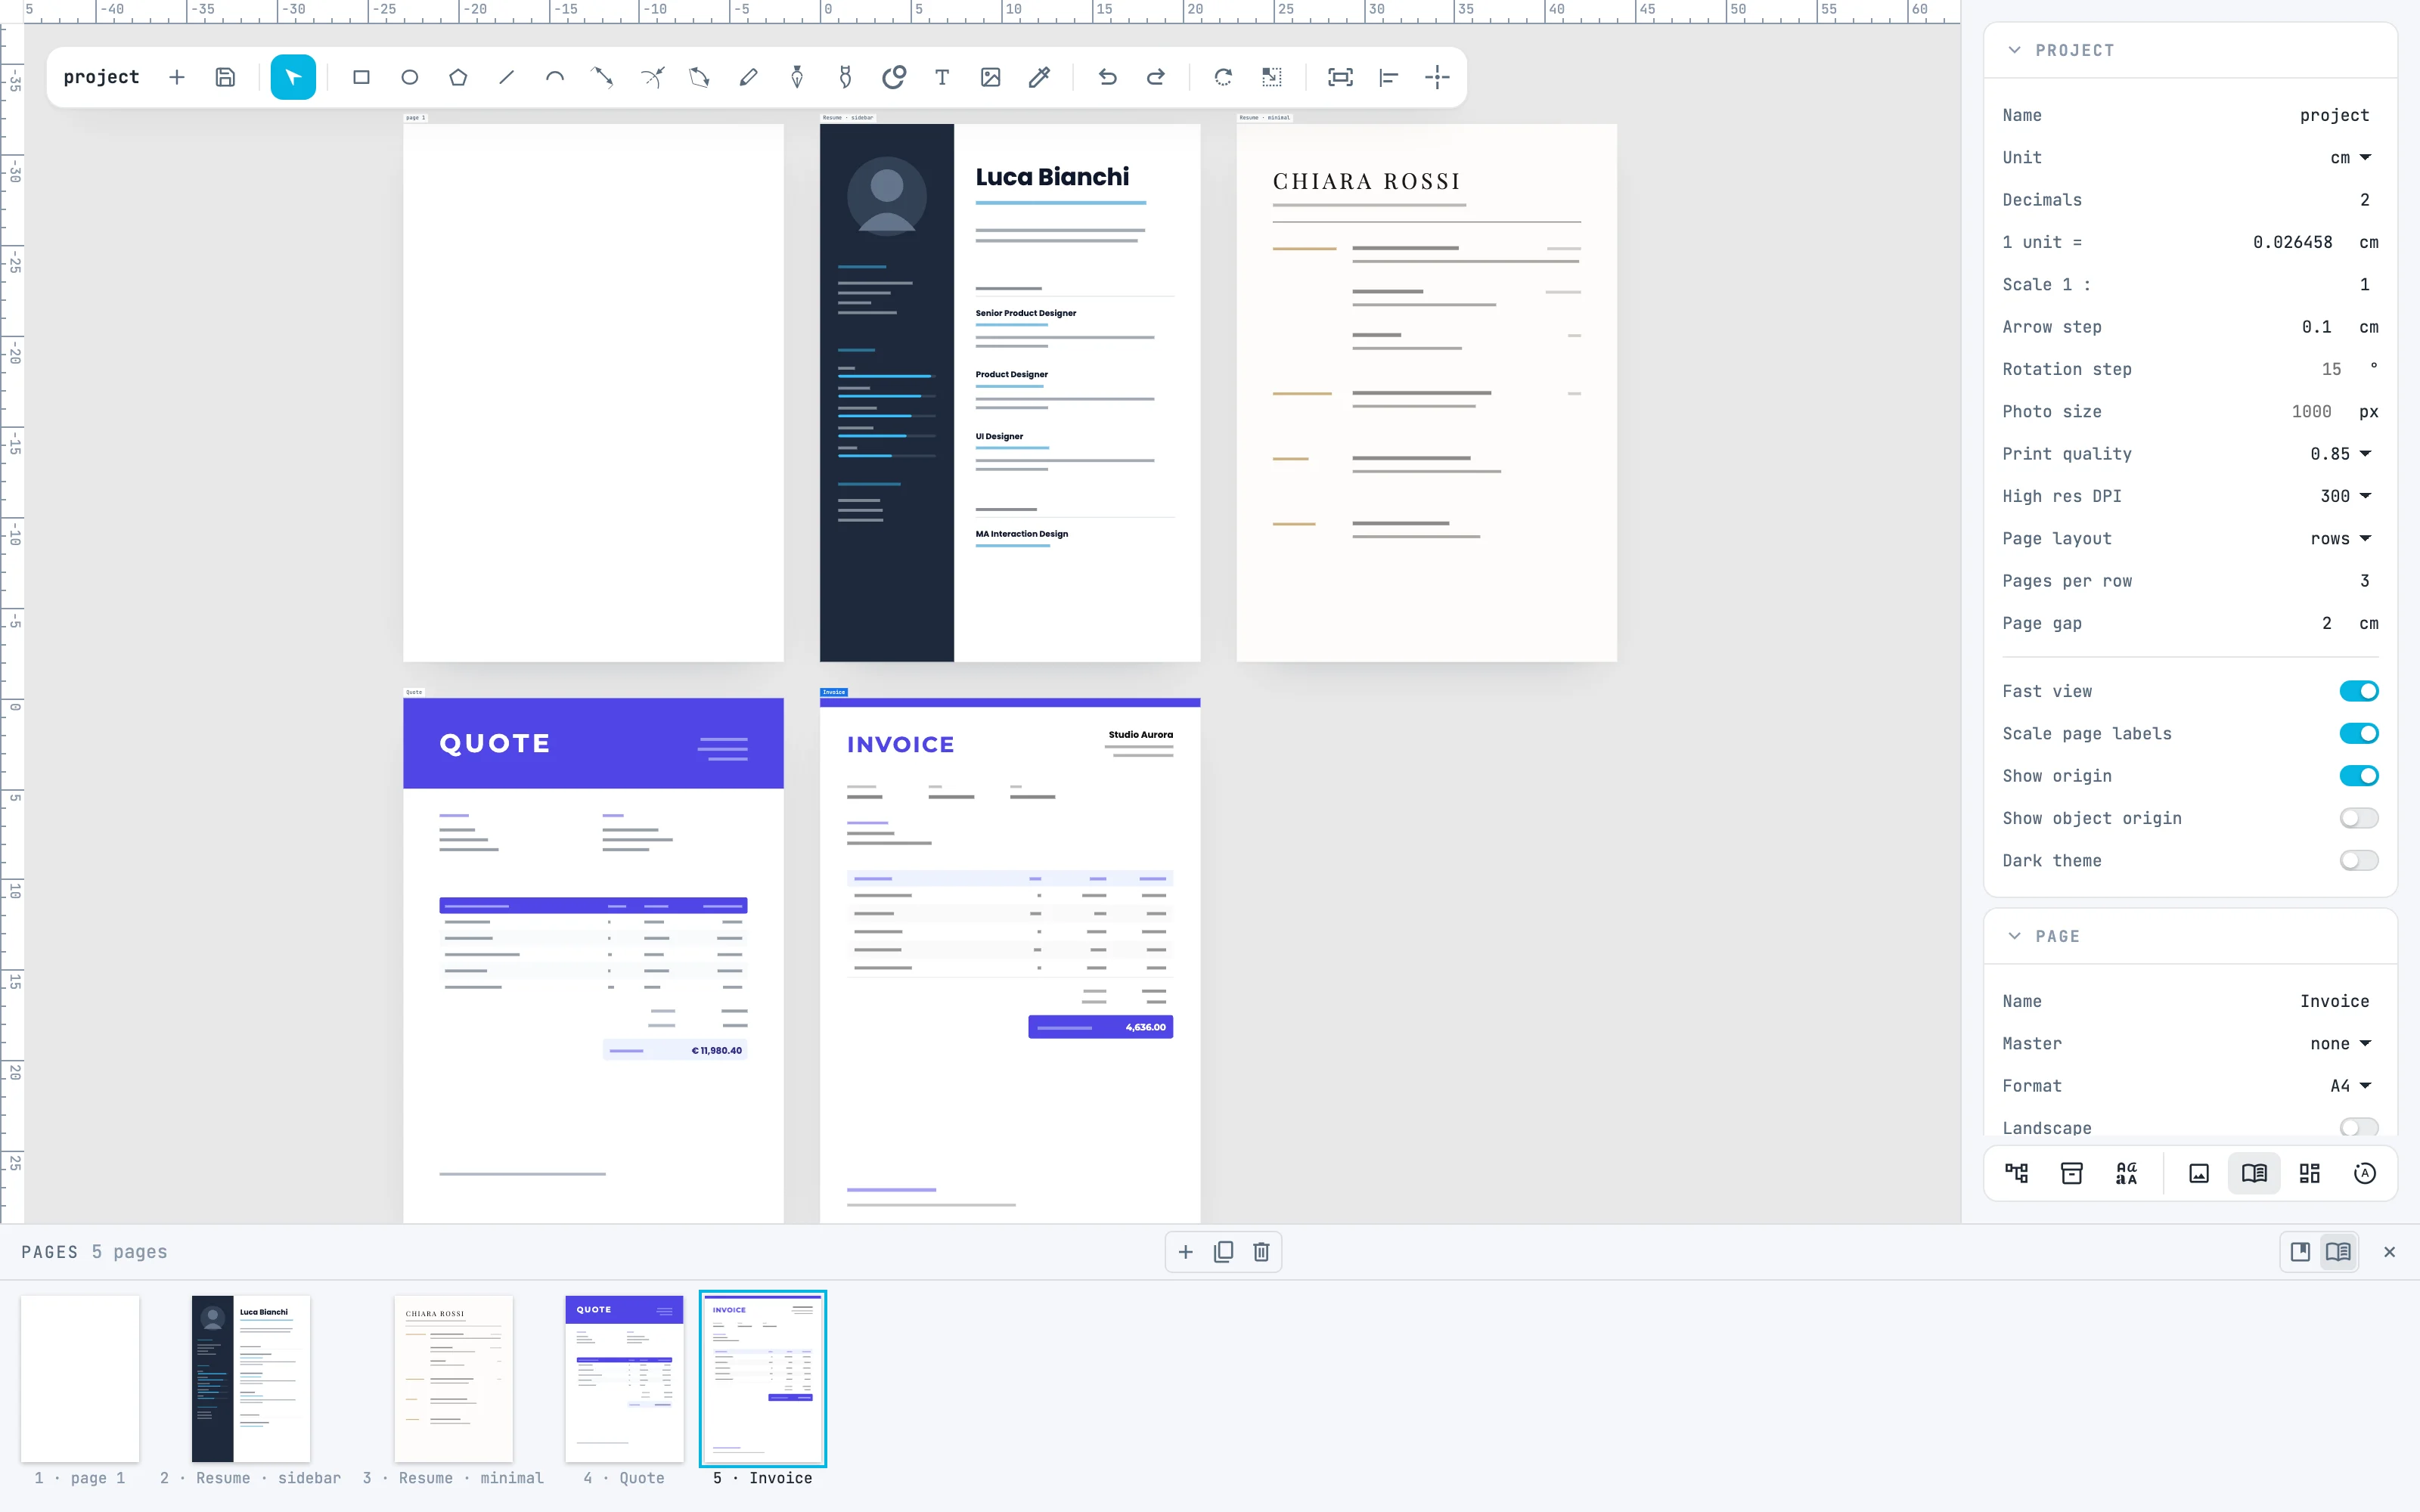The image size is (2420, 1512).
Task: Click the project name in toolbar
Action: click(101, 77)
